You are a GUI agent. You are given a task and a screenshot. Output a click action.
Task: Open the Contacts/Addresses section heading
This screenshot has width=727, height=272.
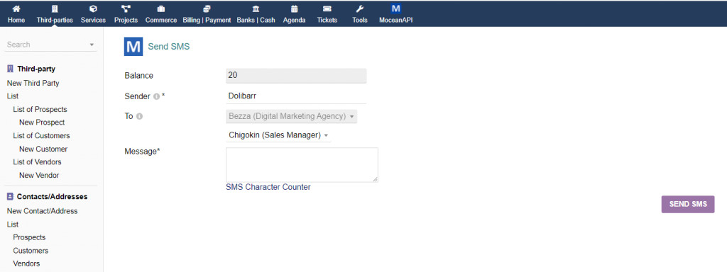52,197
